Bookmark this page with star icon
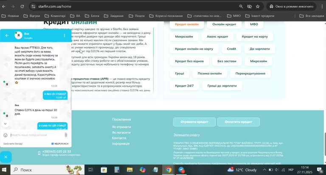326x175 pixels. click(x=258, y=6)
